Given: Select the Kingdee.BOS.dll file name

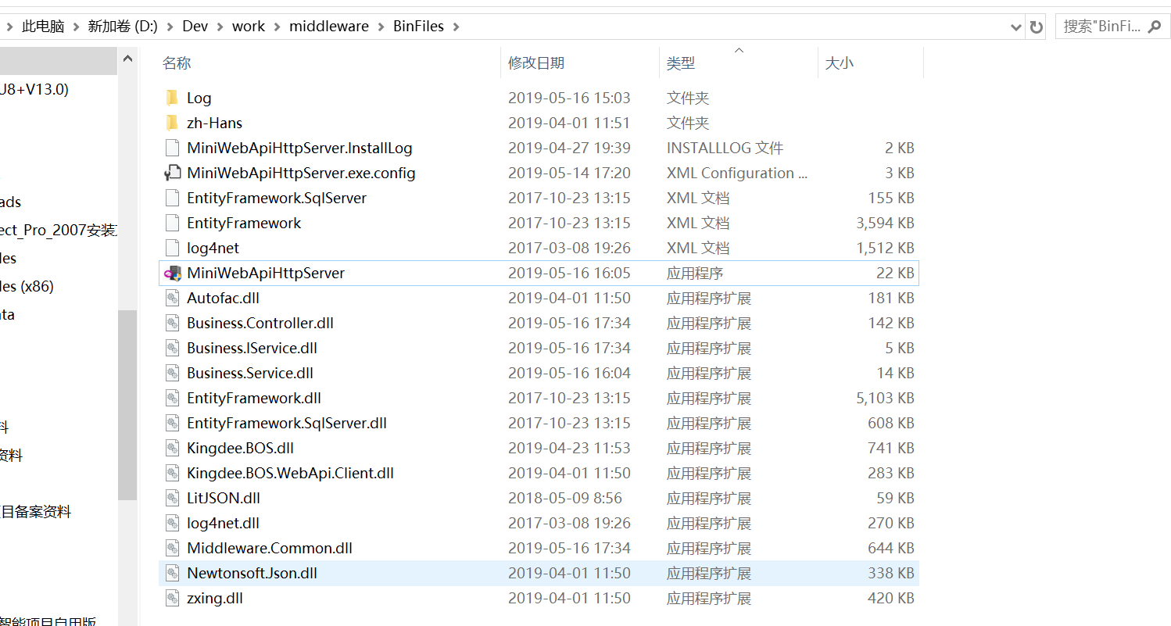Looking at the screenshot, I should tap(241, 448).
